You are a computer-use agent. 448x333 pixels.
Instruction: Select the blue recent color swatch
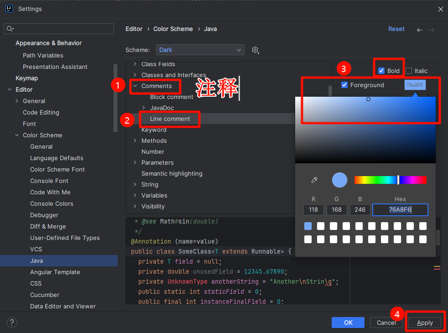coord(308,226)
